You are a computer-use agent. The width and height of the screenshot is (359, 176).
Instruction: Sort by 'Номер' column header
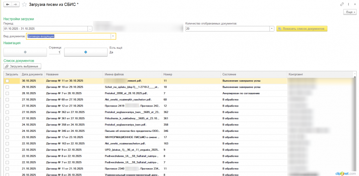coord(191,74)
